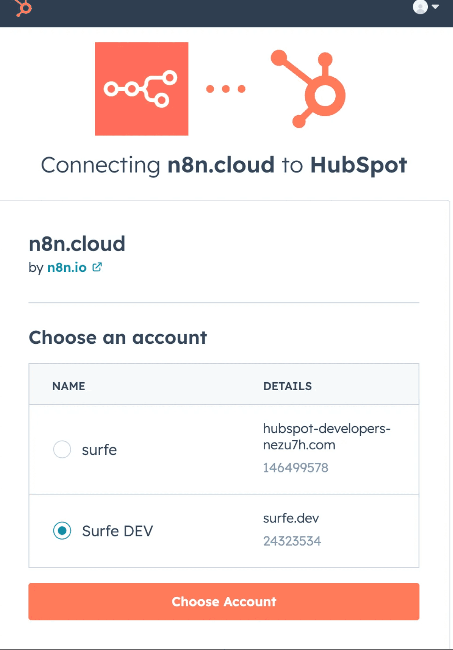
Task: Click the HubSpot sprocket logo in header
Action: click(x=23, y=8)
